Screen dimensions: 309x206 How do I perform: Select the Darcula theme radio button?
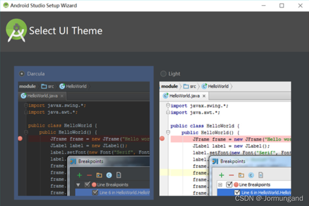tap(22, 74)
